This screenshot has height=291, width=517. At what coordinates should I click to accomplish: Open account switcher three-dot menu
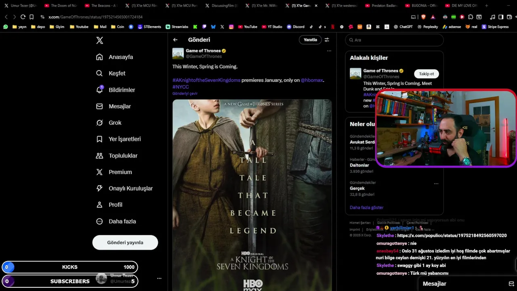click(x=159, y=278)
